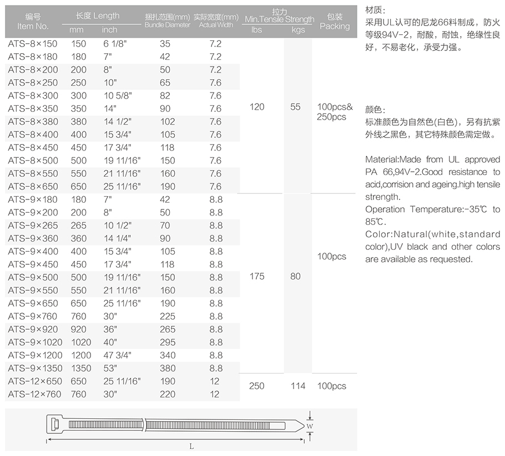
Task: Select the Item No. column header
Action: pyautogui.click(x=33, y=22)
